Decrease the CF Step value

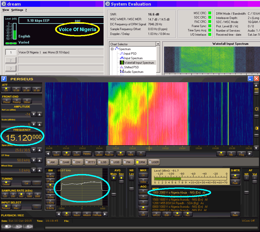pos(34,160)
